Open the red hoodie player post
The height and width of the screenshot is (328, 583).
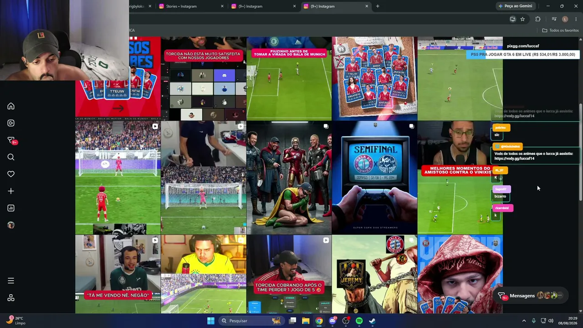pos(460,274)
